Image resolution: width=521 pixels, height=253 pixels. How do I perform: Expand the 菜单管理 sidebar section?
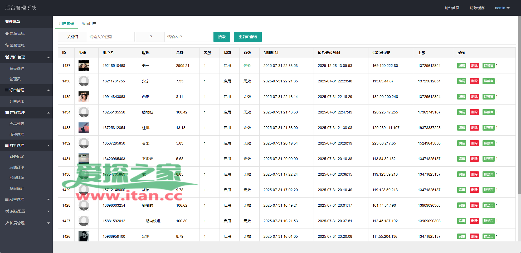(26, 199)
